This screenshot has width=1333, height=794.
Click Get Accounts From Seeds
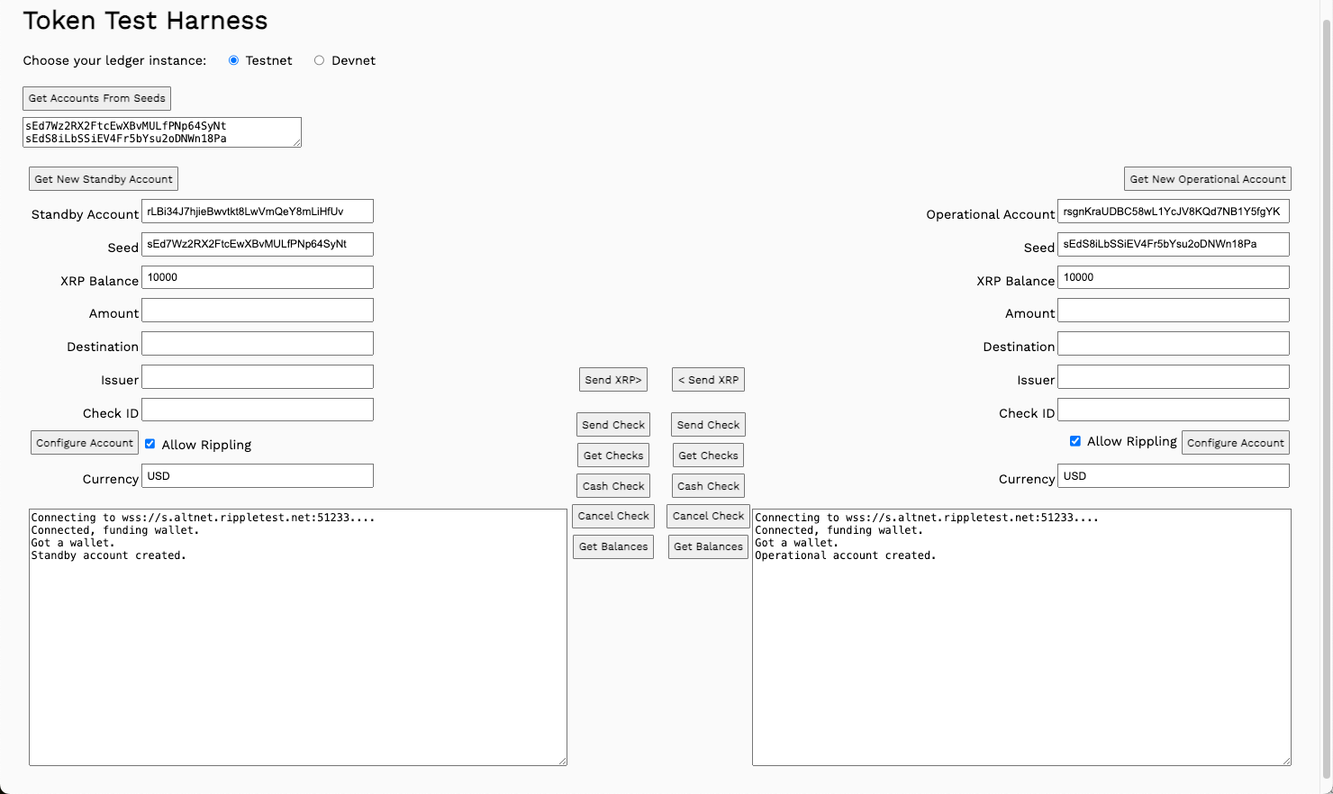click(96, 98)
